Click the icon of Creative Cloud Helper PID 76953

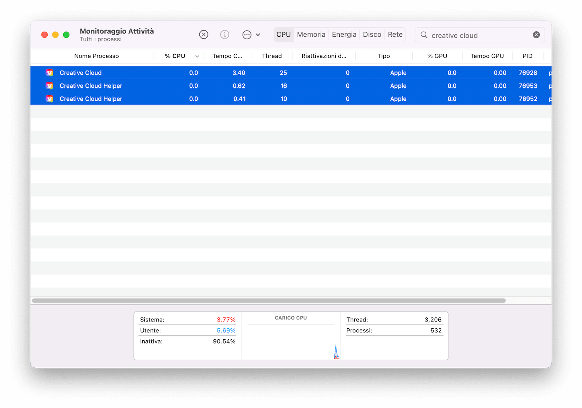pyautogui.click(x=49, y=86)
